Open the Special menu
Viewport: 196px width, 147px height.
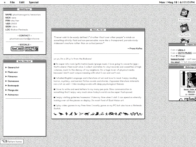34,3
